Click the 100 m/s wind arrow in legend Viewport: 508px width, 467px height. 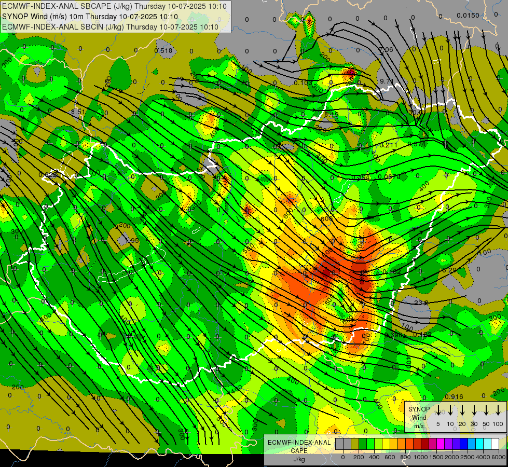click(x=498, y=410)
